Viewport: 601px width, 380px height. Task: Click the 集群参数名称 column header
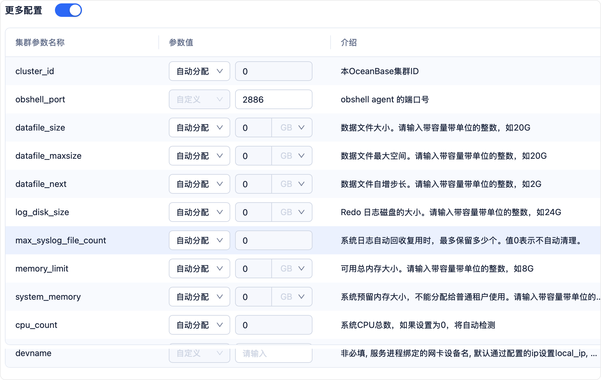point(40,43)
